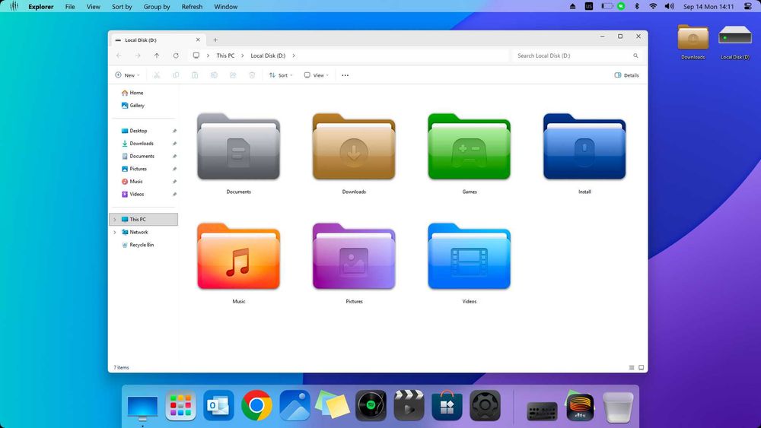Screen dimensions: 761x428
Task: Open the View dropdown
Action: coord(317,75)
